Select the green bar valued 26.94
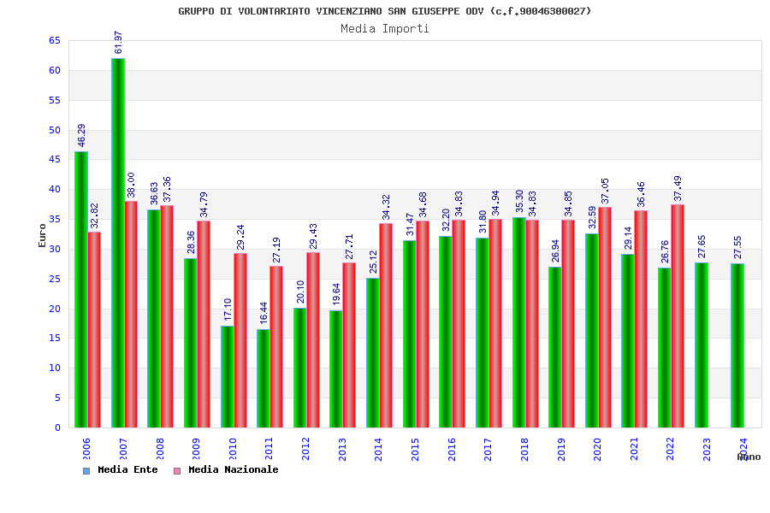 [555, 348]
